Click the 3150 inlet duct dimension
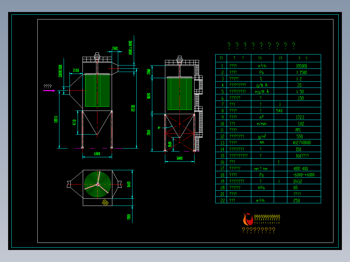350x262 pixels. [76, 70]
